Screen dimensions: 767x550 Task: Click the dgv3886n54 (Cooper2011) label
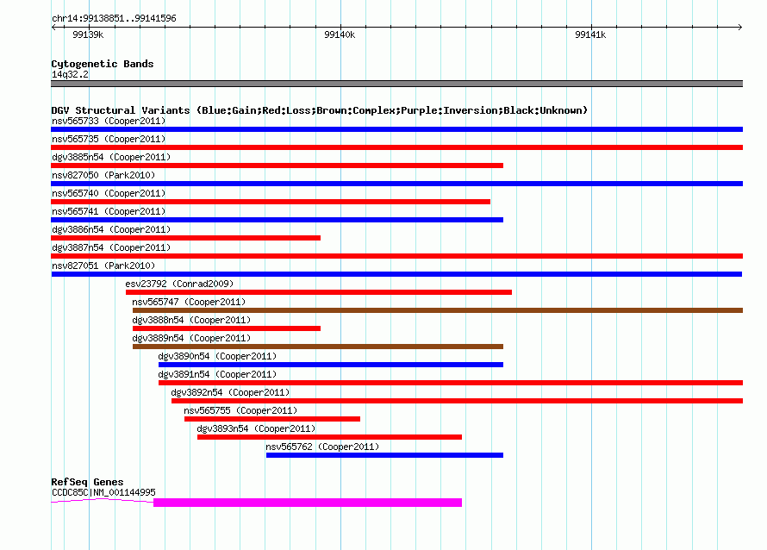tap(111, 229)
